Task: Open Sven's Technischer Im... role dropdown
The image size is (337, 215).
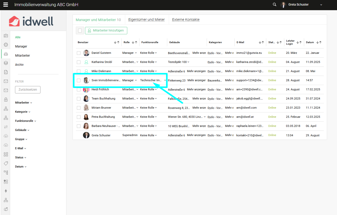Action: click(153, 80)
